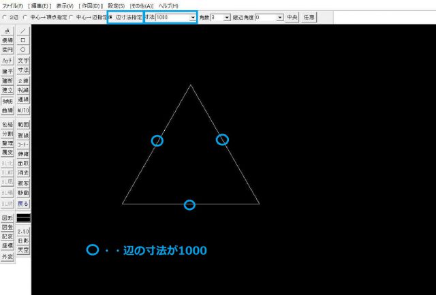The width and height of the screenshot is (436, 295).
Task: Select the 2辺 radio option
Action: click(x=5, y=16)
